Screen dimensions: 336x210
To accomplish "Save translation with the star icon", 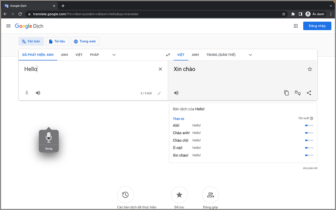I will click(x=310, y=69).
